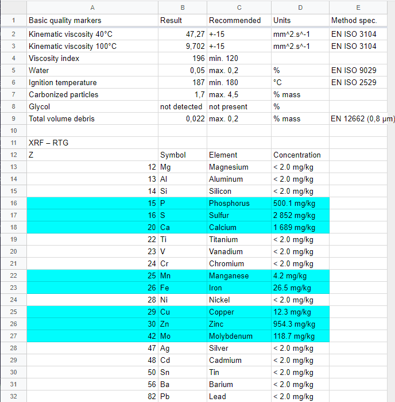Click the select-all corner box
The width and height of the screenshot is (395, 402).
[13, 7]
